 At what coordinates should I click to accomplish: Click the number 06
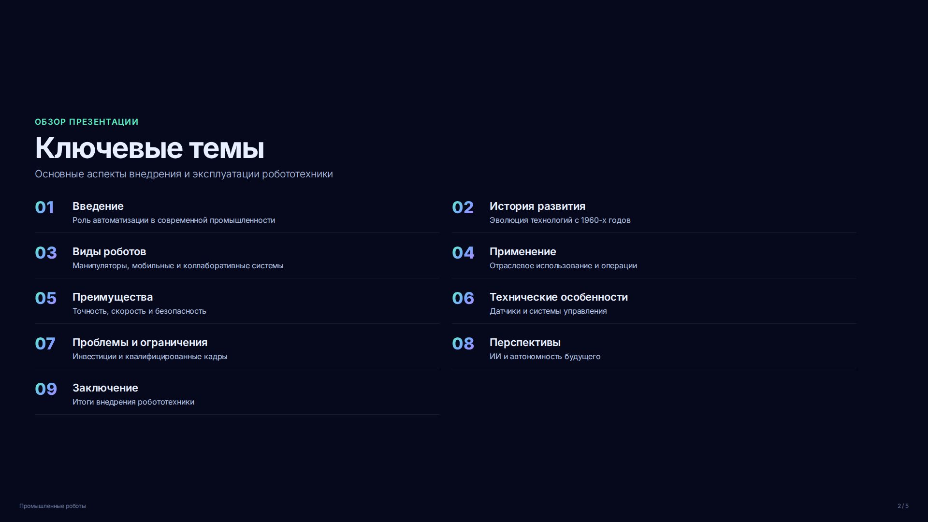463,298
